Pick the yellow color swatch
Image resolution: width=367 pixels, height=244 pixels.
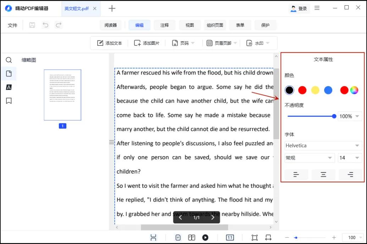point(315,90)
